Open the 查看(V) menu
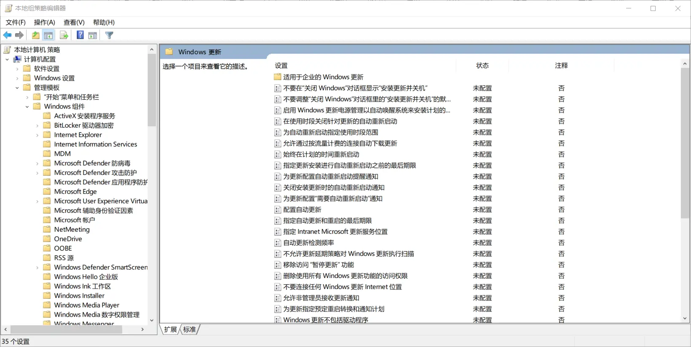 coord(74,22)
